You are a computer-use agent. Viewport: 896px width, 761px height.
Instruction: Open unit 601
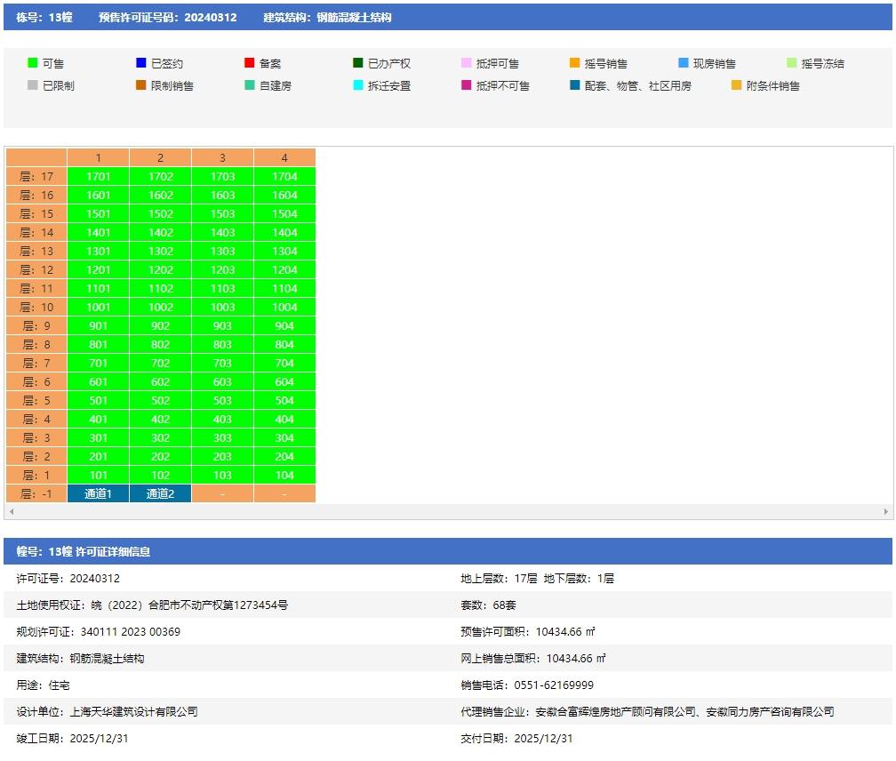99,381
